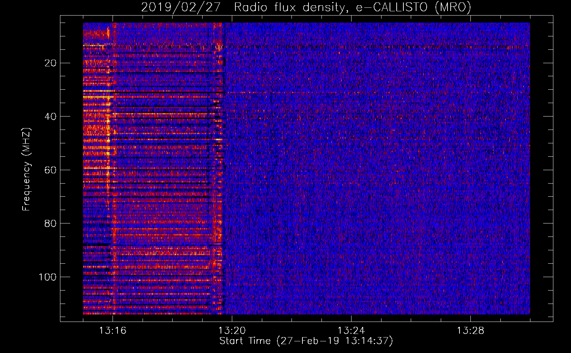Click the '100' frequency tick label
The image size is (571, 353).
point(48,277)
